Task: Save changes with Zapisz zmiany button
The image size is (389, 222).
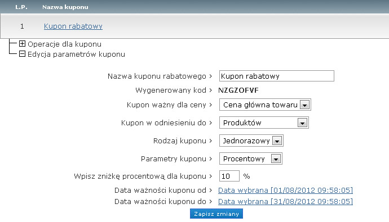Action: (x=216, y=214)
